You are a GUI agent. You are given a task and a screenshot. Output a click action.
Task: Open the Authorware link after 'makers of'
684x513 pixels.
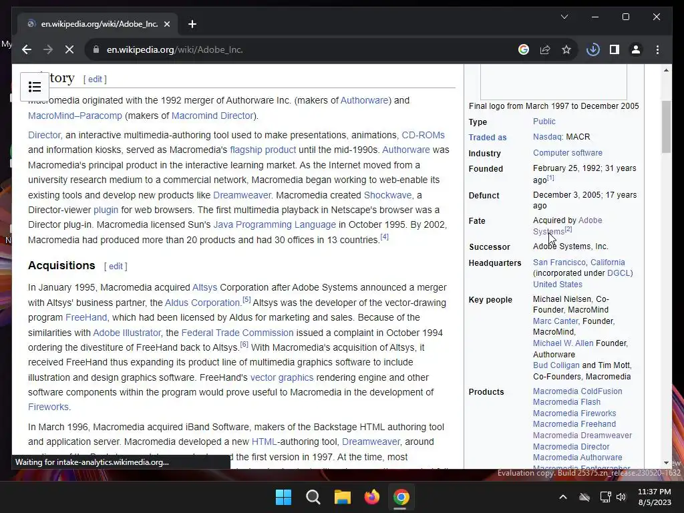(x=364, y=100)
